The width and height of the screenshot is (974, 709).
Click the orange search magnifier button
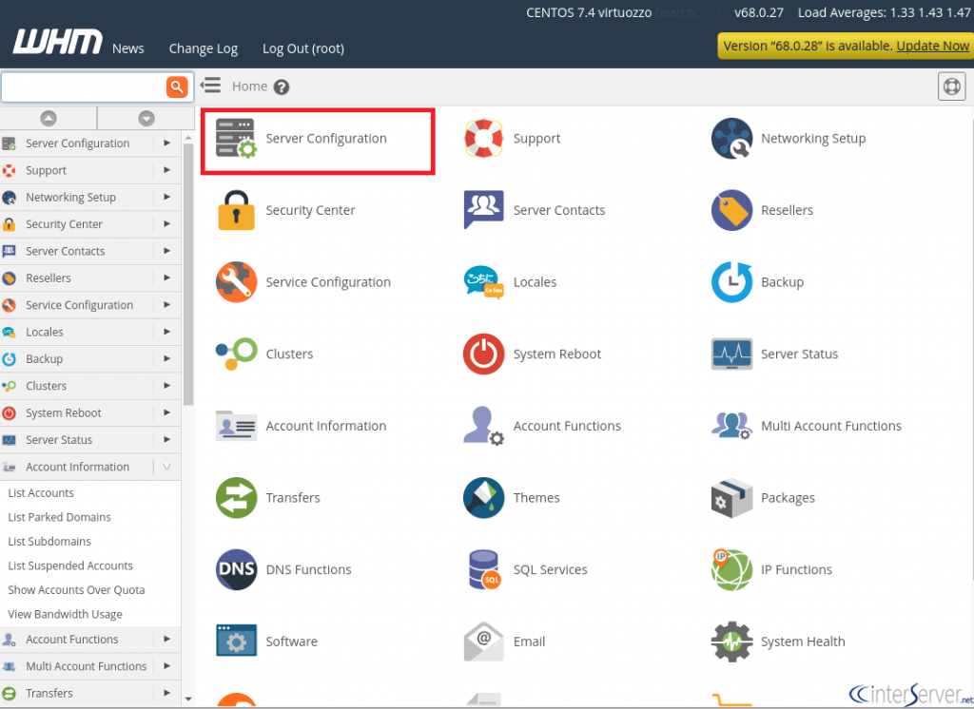coord(177,86)
